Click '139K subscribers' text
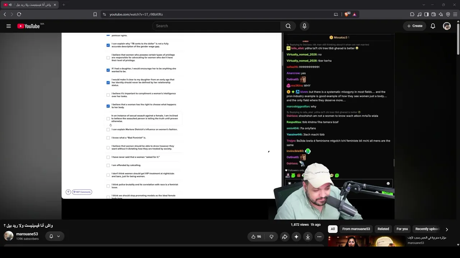Viewport: 460px width, 258px height. pos(27,239)
